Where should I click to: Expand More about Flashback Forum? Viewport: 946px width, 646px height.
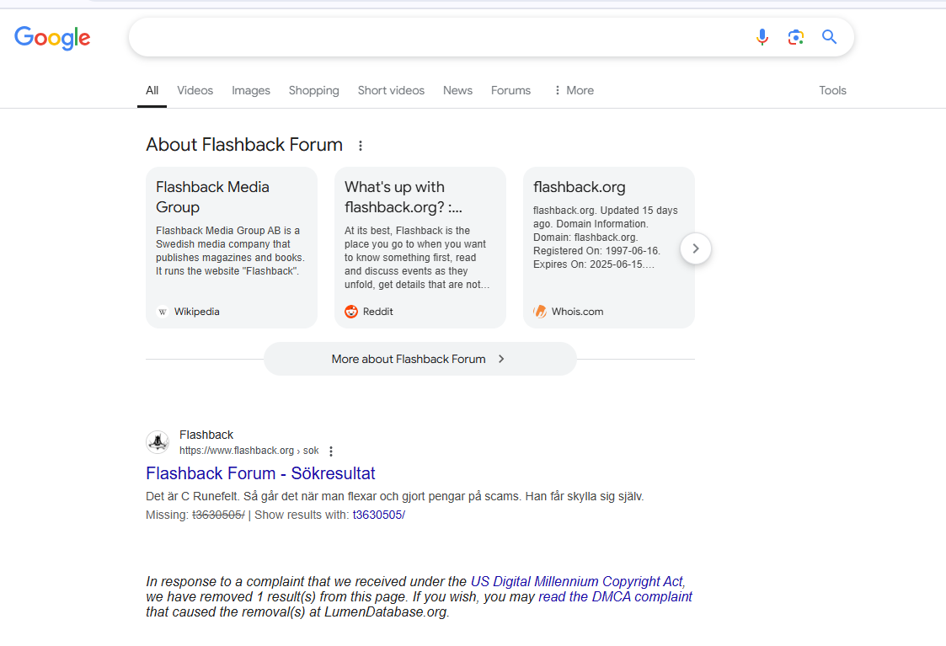click(420, 359)
